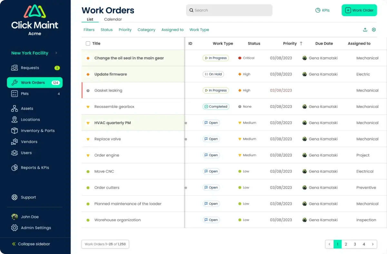Open the Work Type filter dropdown

[x=199, y=30]
